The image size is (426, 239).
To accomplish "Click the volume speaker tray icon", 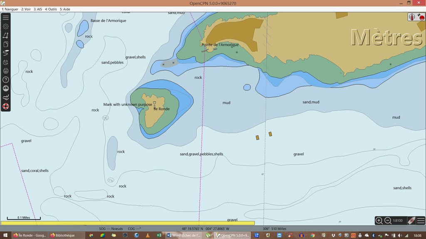I will [x=400, y=235].
